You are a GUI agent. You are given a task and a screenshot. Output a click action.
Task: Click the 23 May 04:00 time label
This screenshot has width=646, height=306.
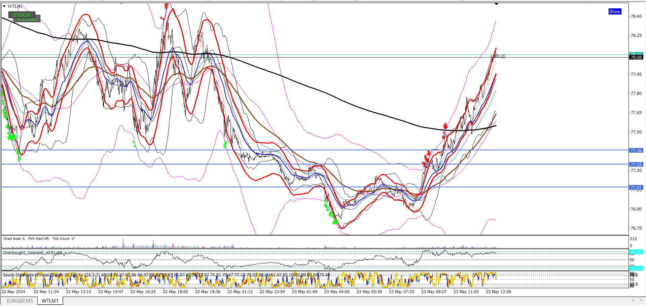337,292
